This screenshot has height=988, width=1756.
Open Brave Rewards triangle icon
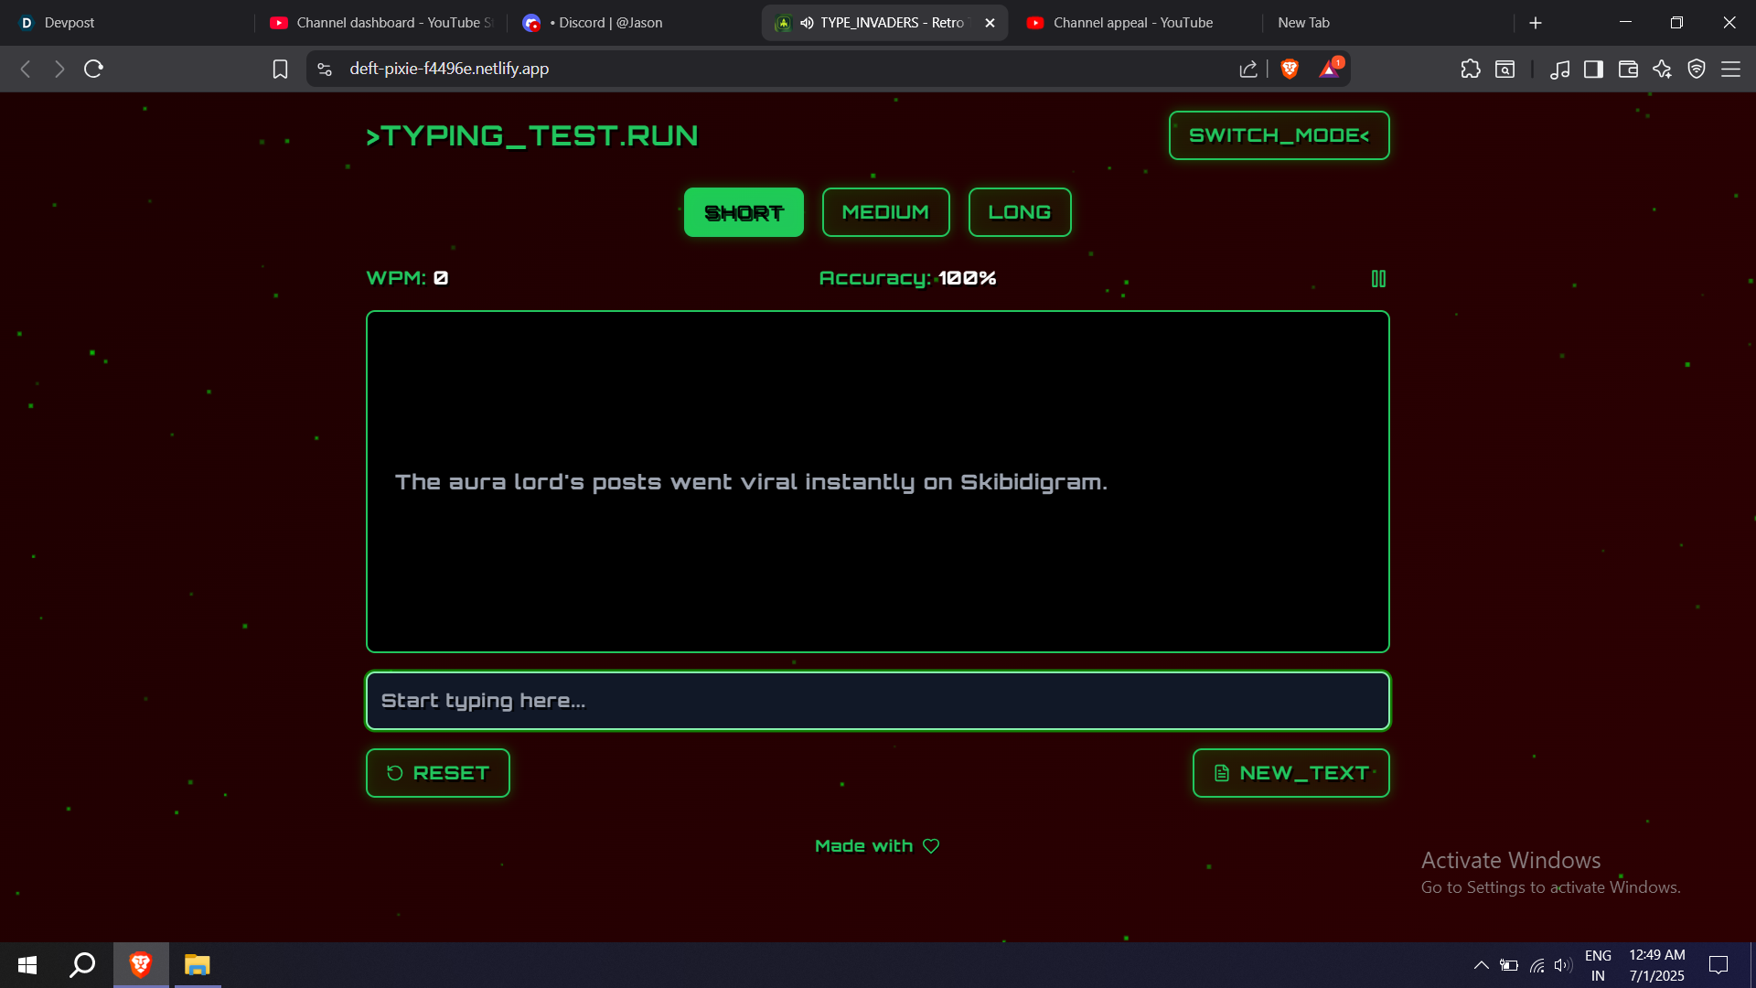coord(1329,69)
